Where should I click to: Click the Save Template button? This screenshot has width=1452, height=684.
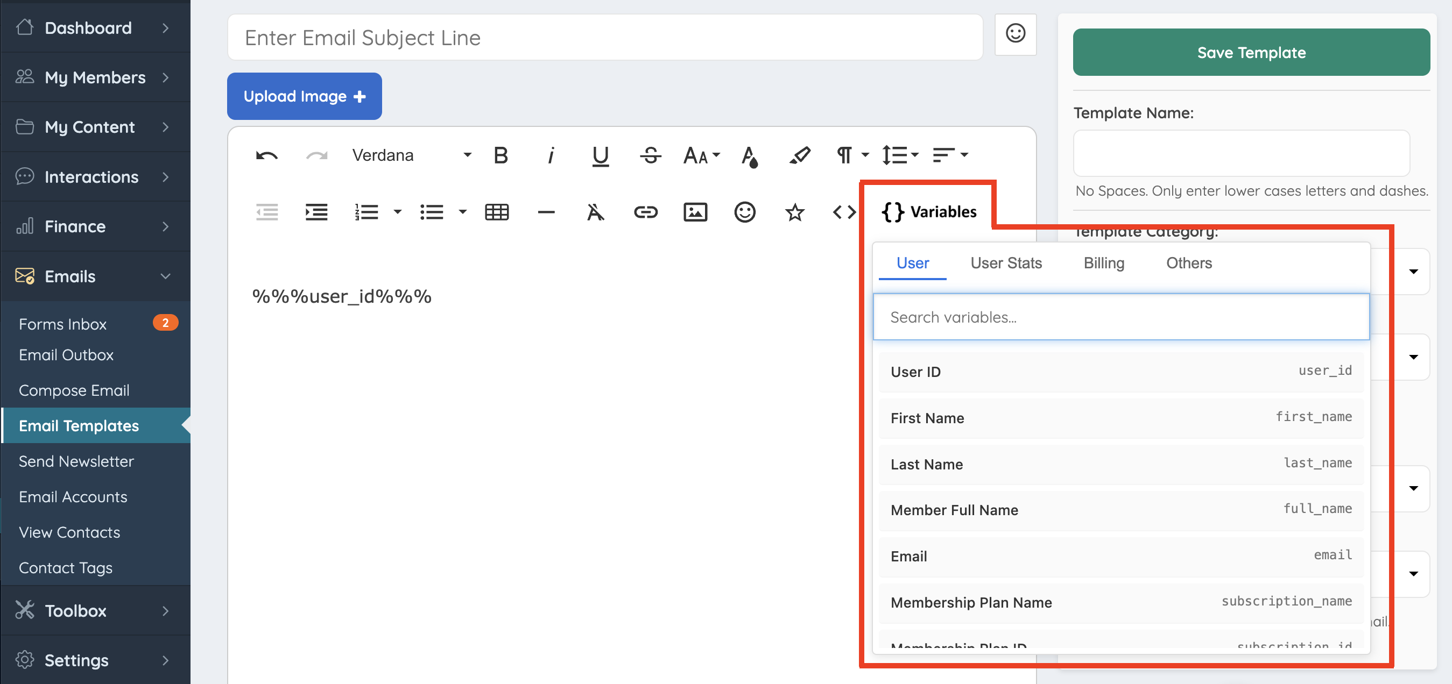[x=1251, y=52]
